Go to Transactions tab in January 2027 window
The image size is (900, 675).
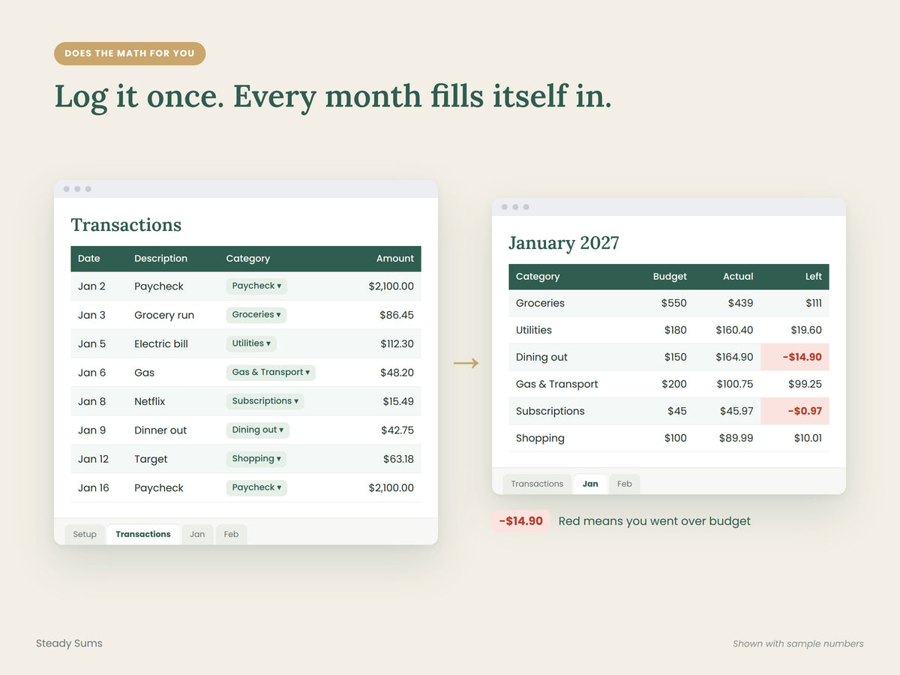(537, 484)
